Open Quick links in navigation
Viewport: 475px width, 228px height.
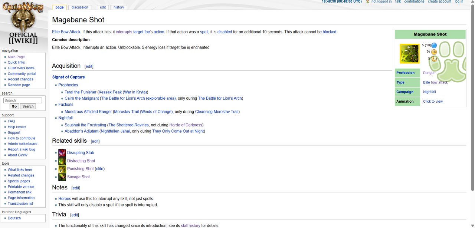pyautogui.click(x=16, y=63)
